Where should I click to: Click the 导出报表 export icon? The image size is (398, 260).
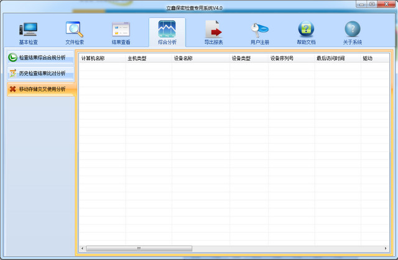pyautogui.click(x=213, y=29)
